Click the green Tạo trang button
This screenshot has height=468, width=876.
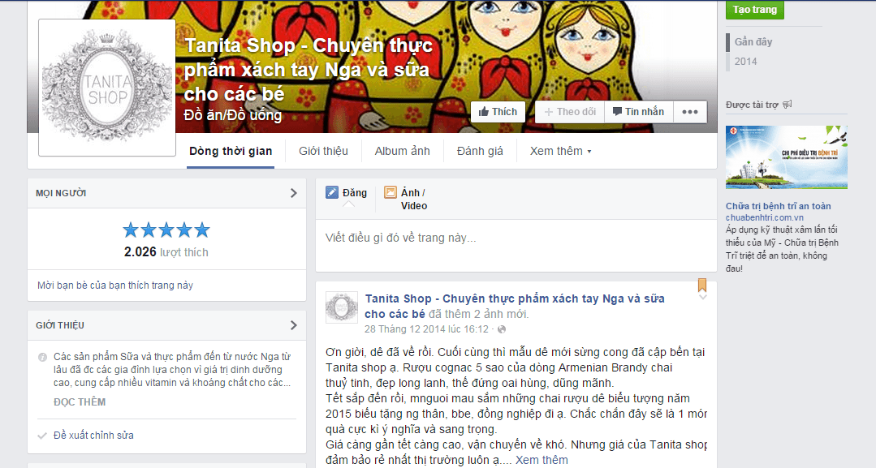[755, 10]
